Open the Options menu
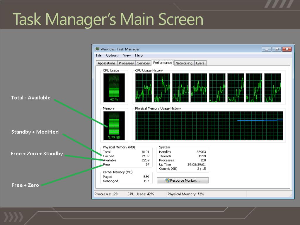This screenshot has width=300, height=225. click(x=112, y=55)
